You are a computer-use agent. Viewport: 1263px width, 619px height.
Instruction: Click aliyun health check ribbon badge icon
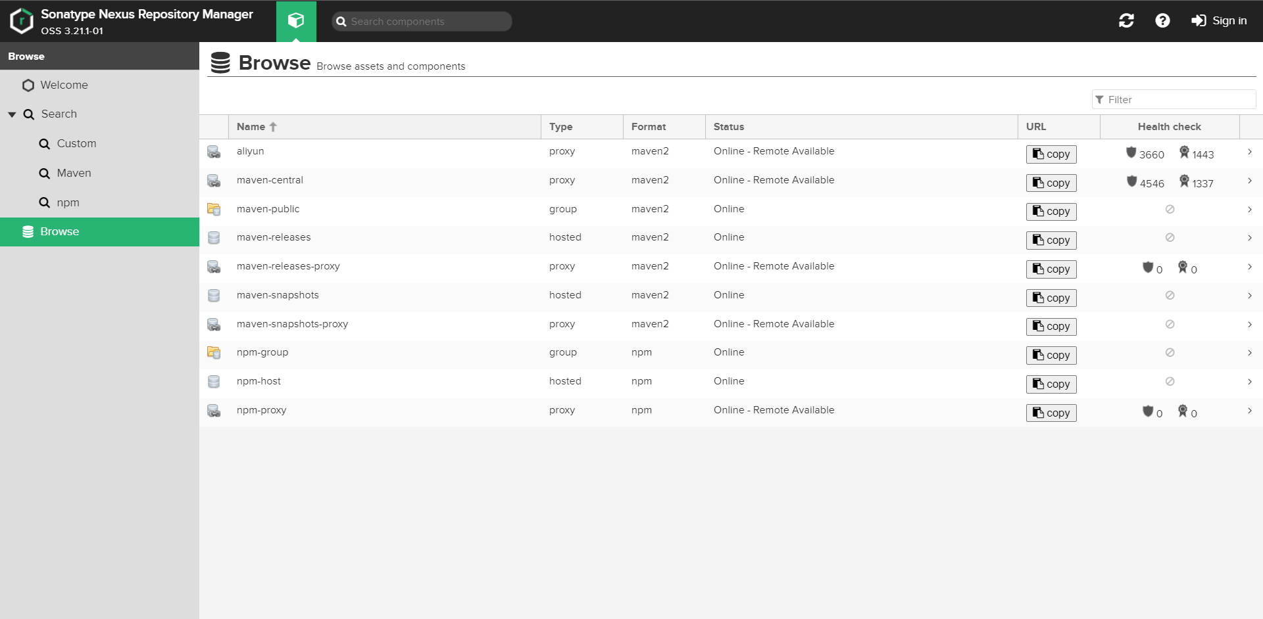tap(1184, 152)
